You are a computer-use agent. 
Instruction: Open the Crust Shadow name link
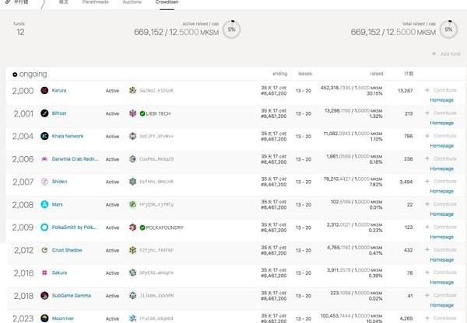(67, 250)
